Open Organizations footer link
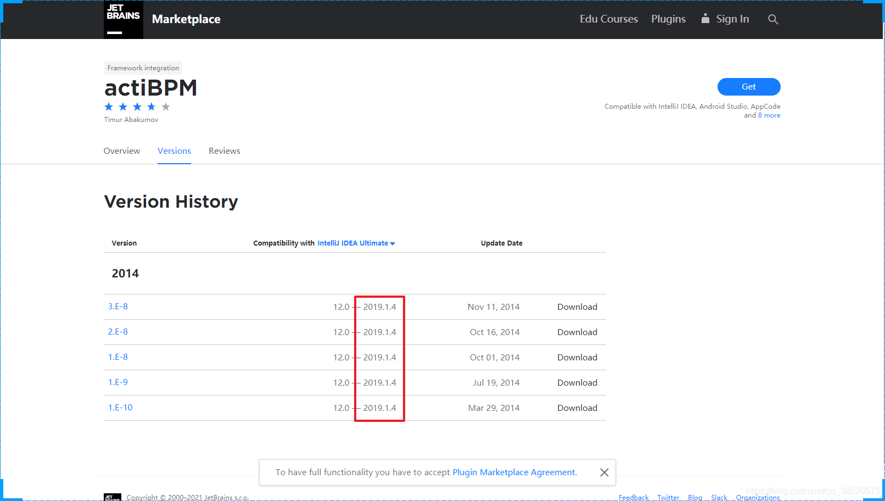Viewport: 885px width, 501px height. pos(758,497)
